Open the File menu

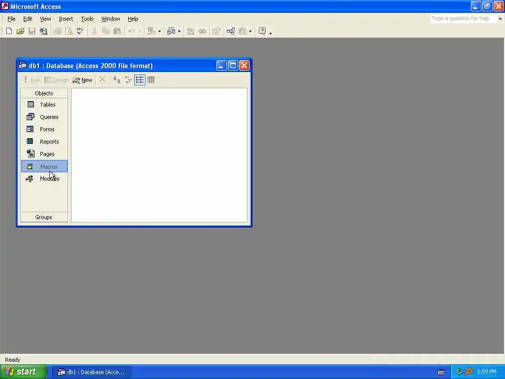[x=11, y=19]
